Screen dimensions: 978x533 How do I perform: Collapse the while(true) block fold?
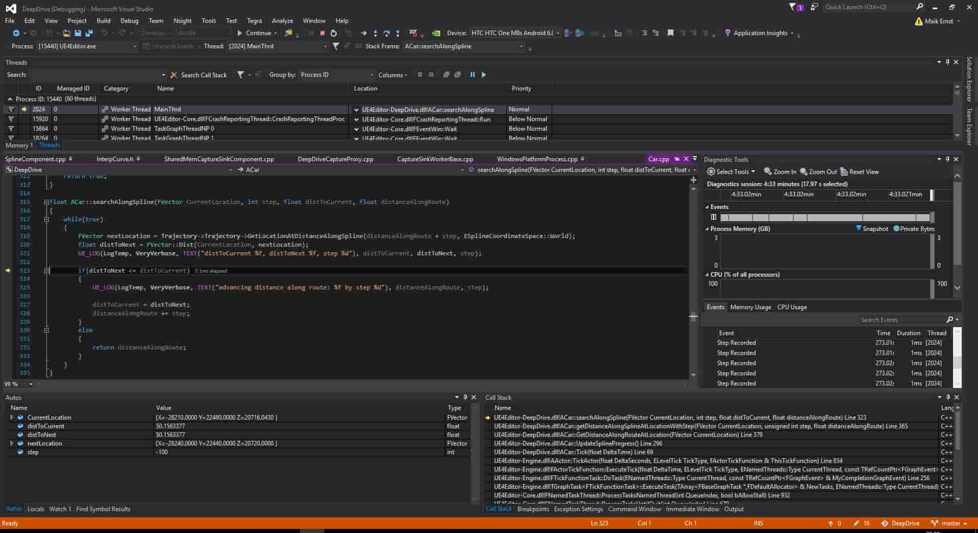(46, 219)
